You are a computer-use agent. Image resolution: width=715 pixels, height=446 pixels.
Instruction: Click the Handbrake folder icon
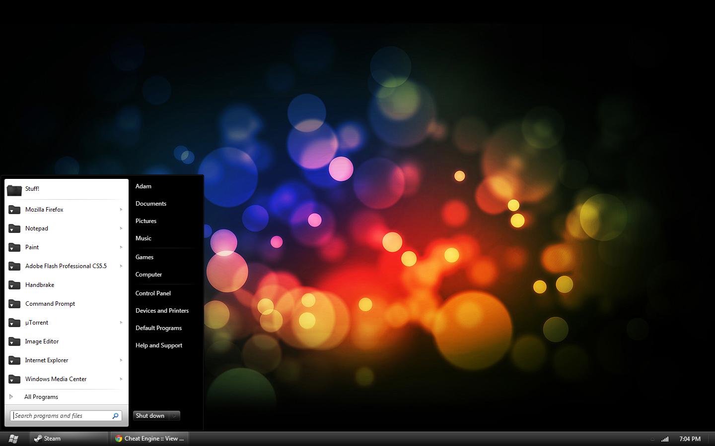point(14,285)
